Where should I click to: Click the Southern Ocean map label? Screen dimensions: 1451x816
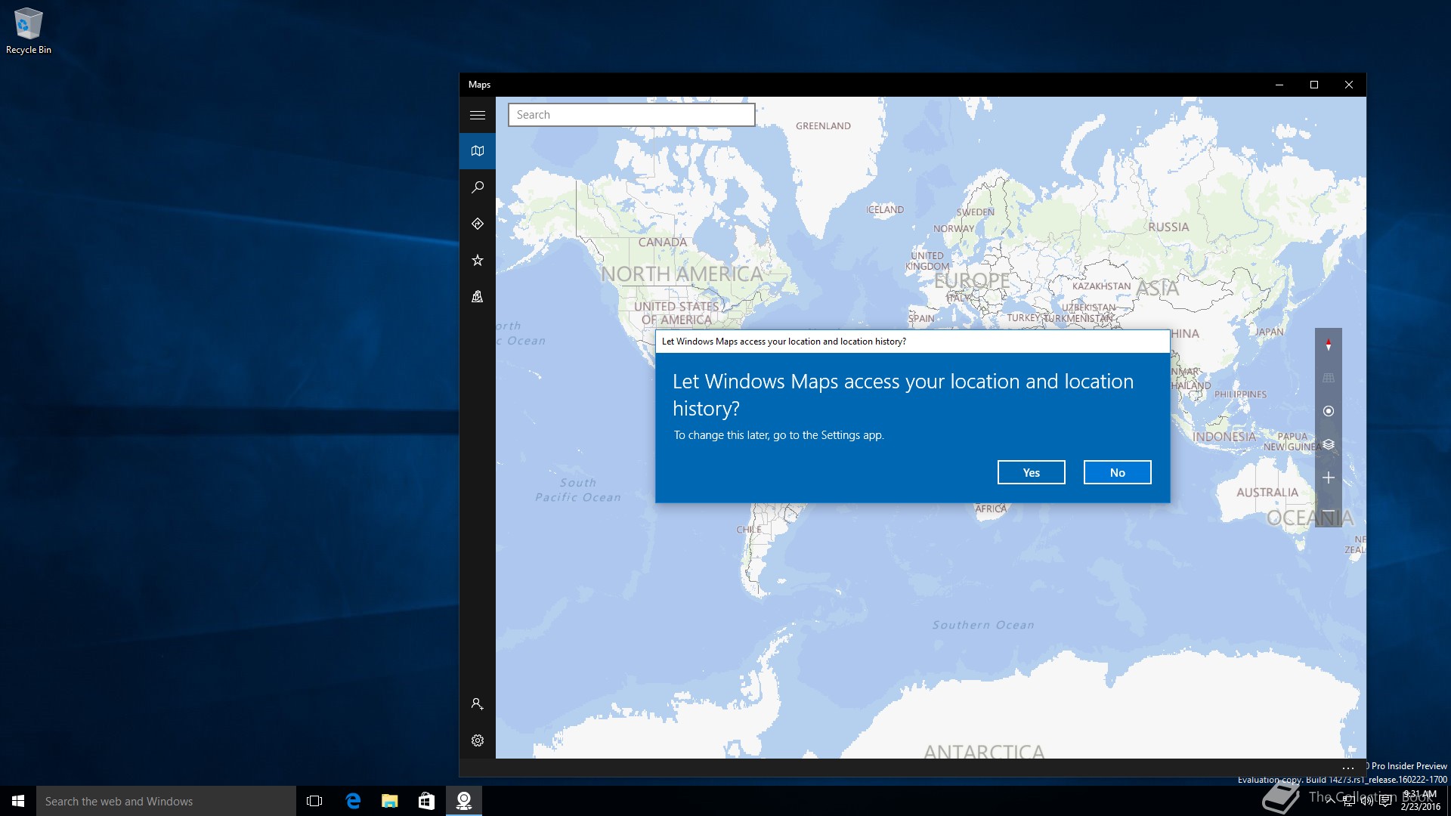(x=983, y=625)
